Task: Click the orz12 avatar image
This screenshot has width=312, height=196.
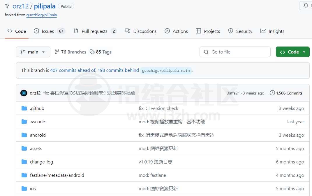Action: tap(24, 93)
